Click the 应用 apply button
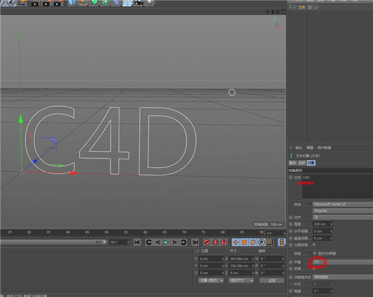Image resolution: width=373 pixels, height=297 pixels. point(272,281)
